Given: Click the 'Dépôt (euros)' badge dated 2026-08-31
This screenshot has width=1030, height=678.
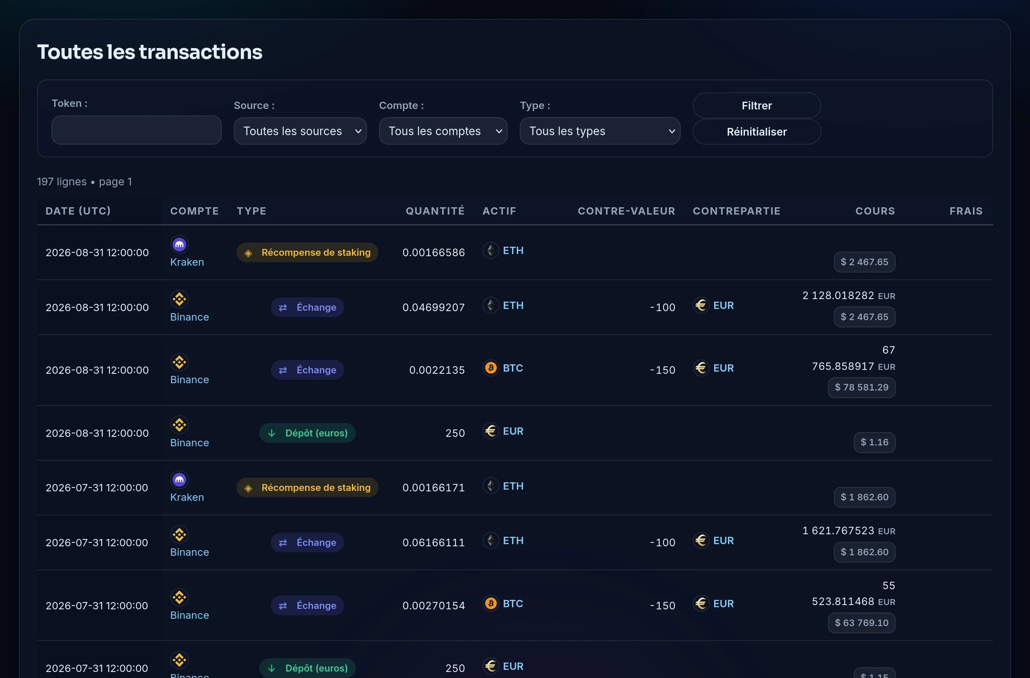Looking at the screenshot, I should point(307,433).
